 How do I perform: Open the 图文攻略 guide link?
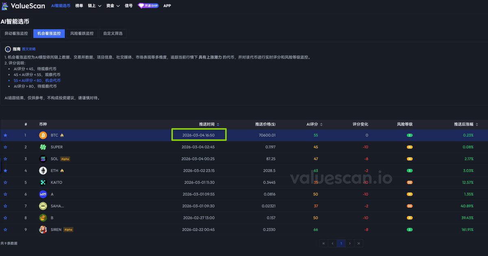click(x=29, y=49)
